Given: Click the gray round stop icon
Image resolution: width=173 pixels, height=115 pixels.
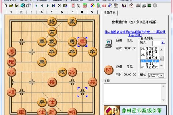Looking at the screenshot, I should 155,5.
